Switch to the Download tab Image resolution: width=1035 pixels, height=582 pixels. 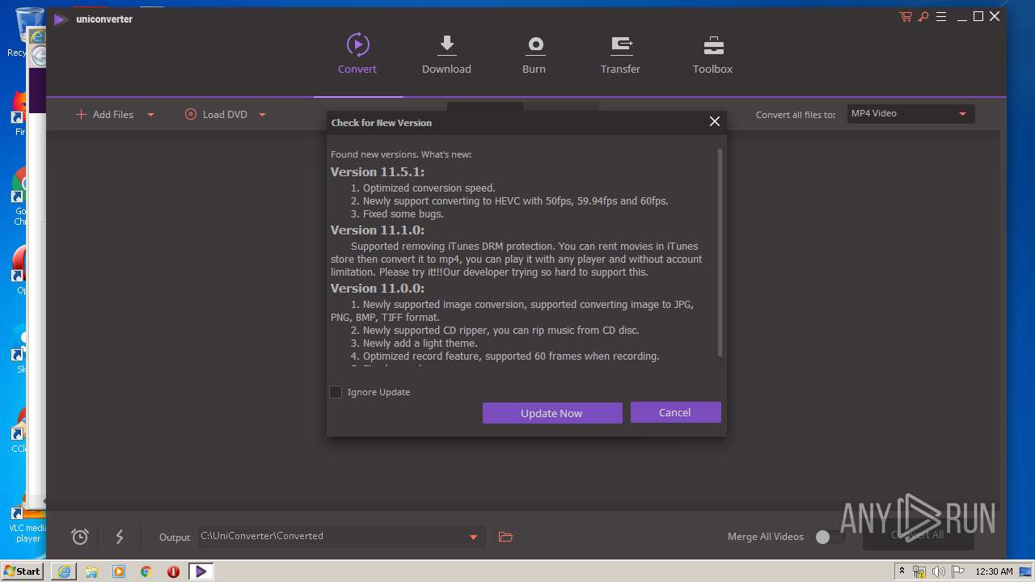point(446,54)
